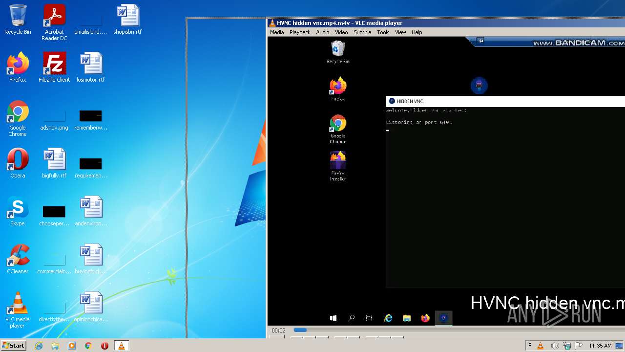Select the requiremen... file icon
The height and width of the screenshot is (352, 625).
91,167
